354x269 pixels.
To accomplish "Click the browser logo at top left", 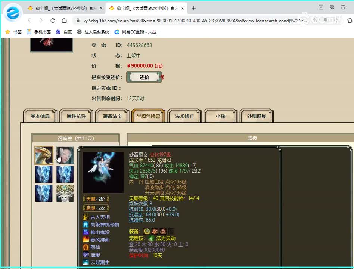I will click(13, 13).
